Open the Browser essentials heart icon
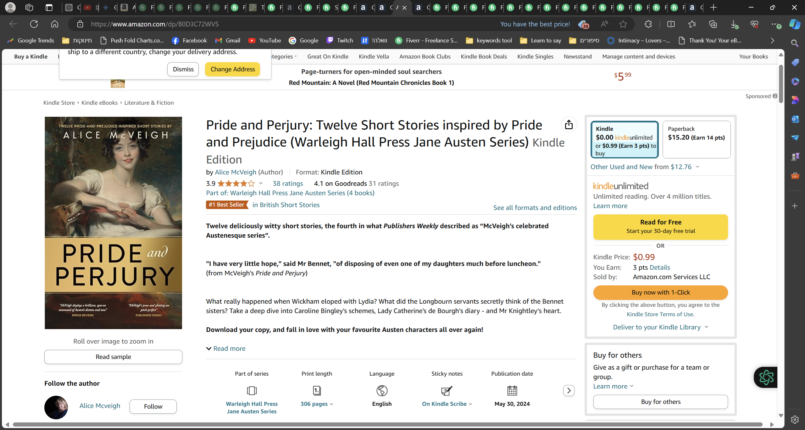 (754, 24)
